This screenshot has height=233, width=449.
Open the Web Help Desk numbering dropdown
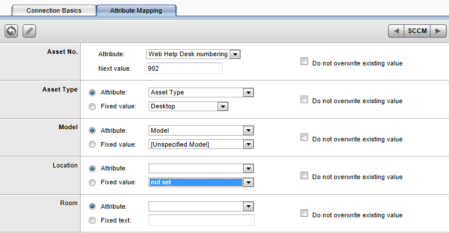[x=235, y=54]
